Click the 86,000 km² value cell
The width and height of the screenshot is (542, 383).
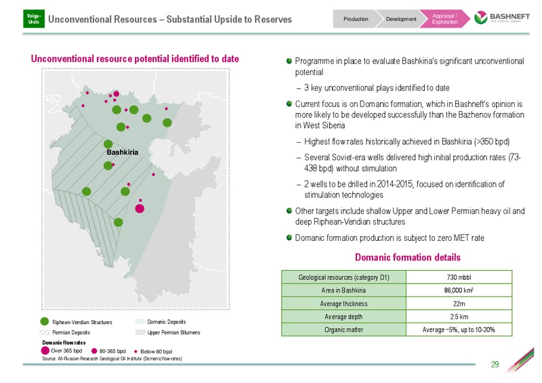[459, 290]
